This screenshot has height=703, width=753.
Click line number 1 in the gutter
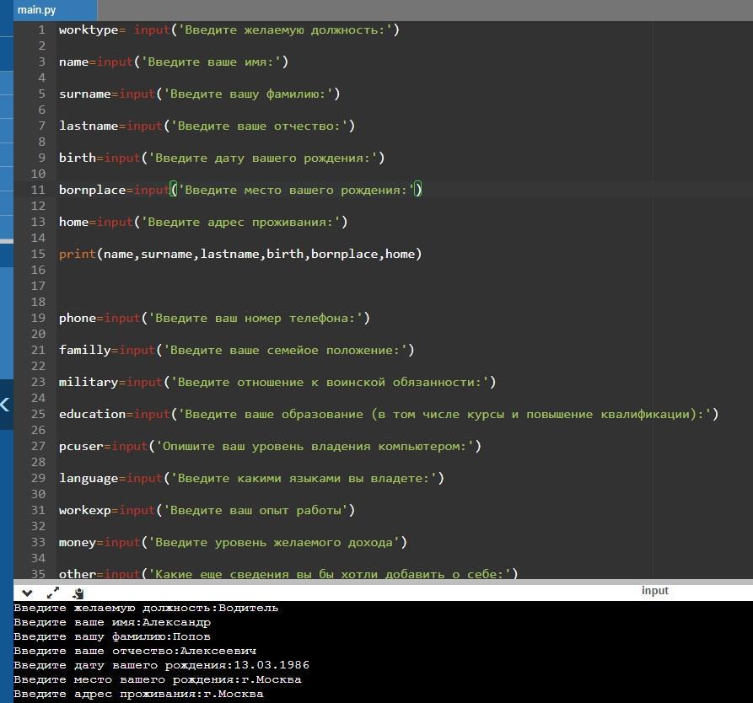pos(41,30)
